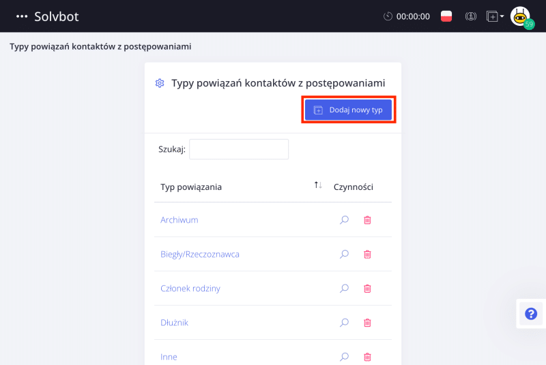Expand the quick-add plus dropdown

point(495,16)
